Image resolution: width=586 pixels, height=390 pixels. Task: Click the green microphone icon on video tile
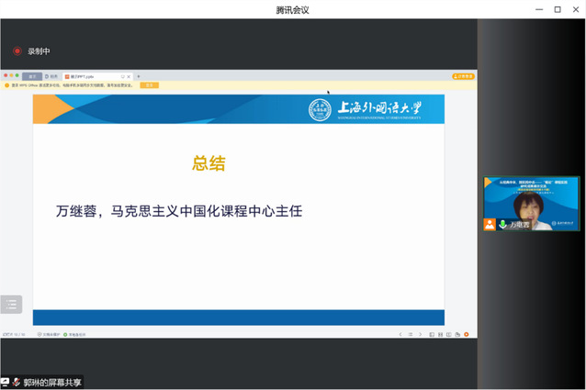click(x=503, y=224)
